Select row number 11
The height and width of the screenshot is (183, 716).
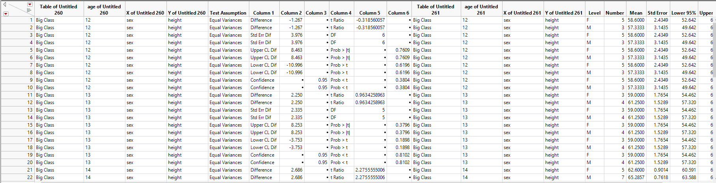[17, 95]
